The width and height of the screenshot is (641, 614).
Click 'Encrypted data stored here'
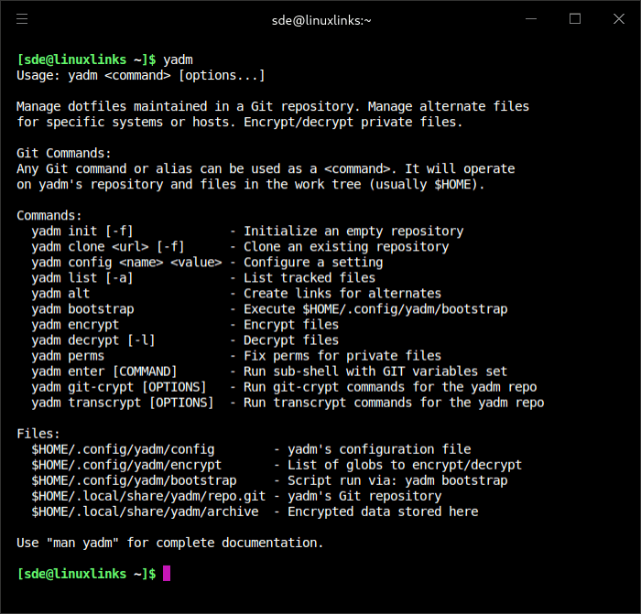383,512
